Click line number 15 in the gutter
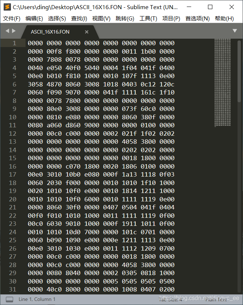243x305 pixels. (12, 158)
